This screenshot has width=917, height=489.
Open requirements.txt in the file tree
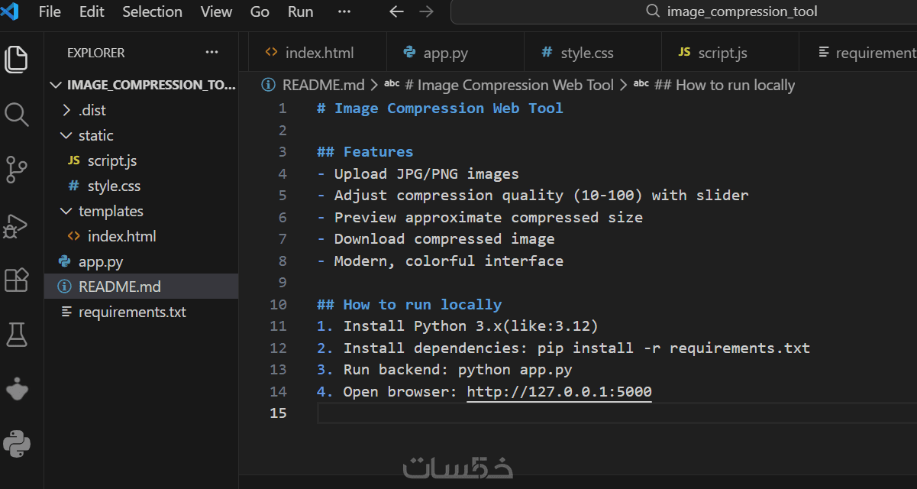point(131,312)
